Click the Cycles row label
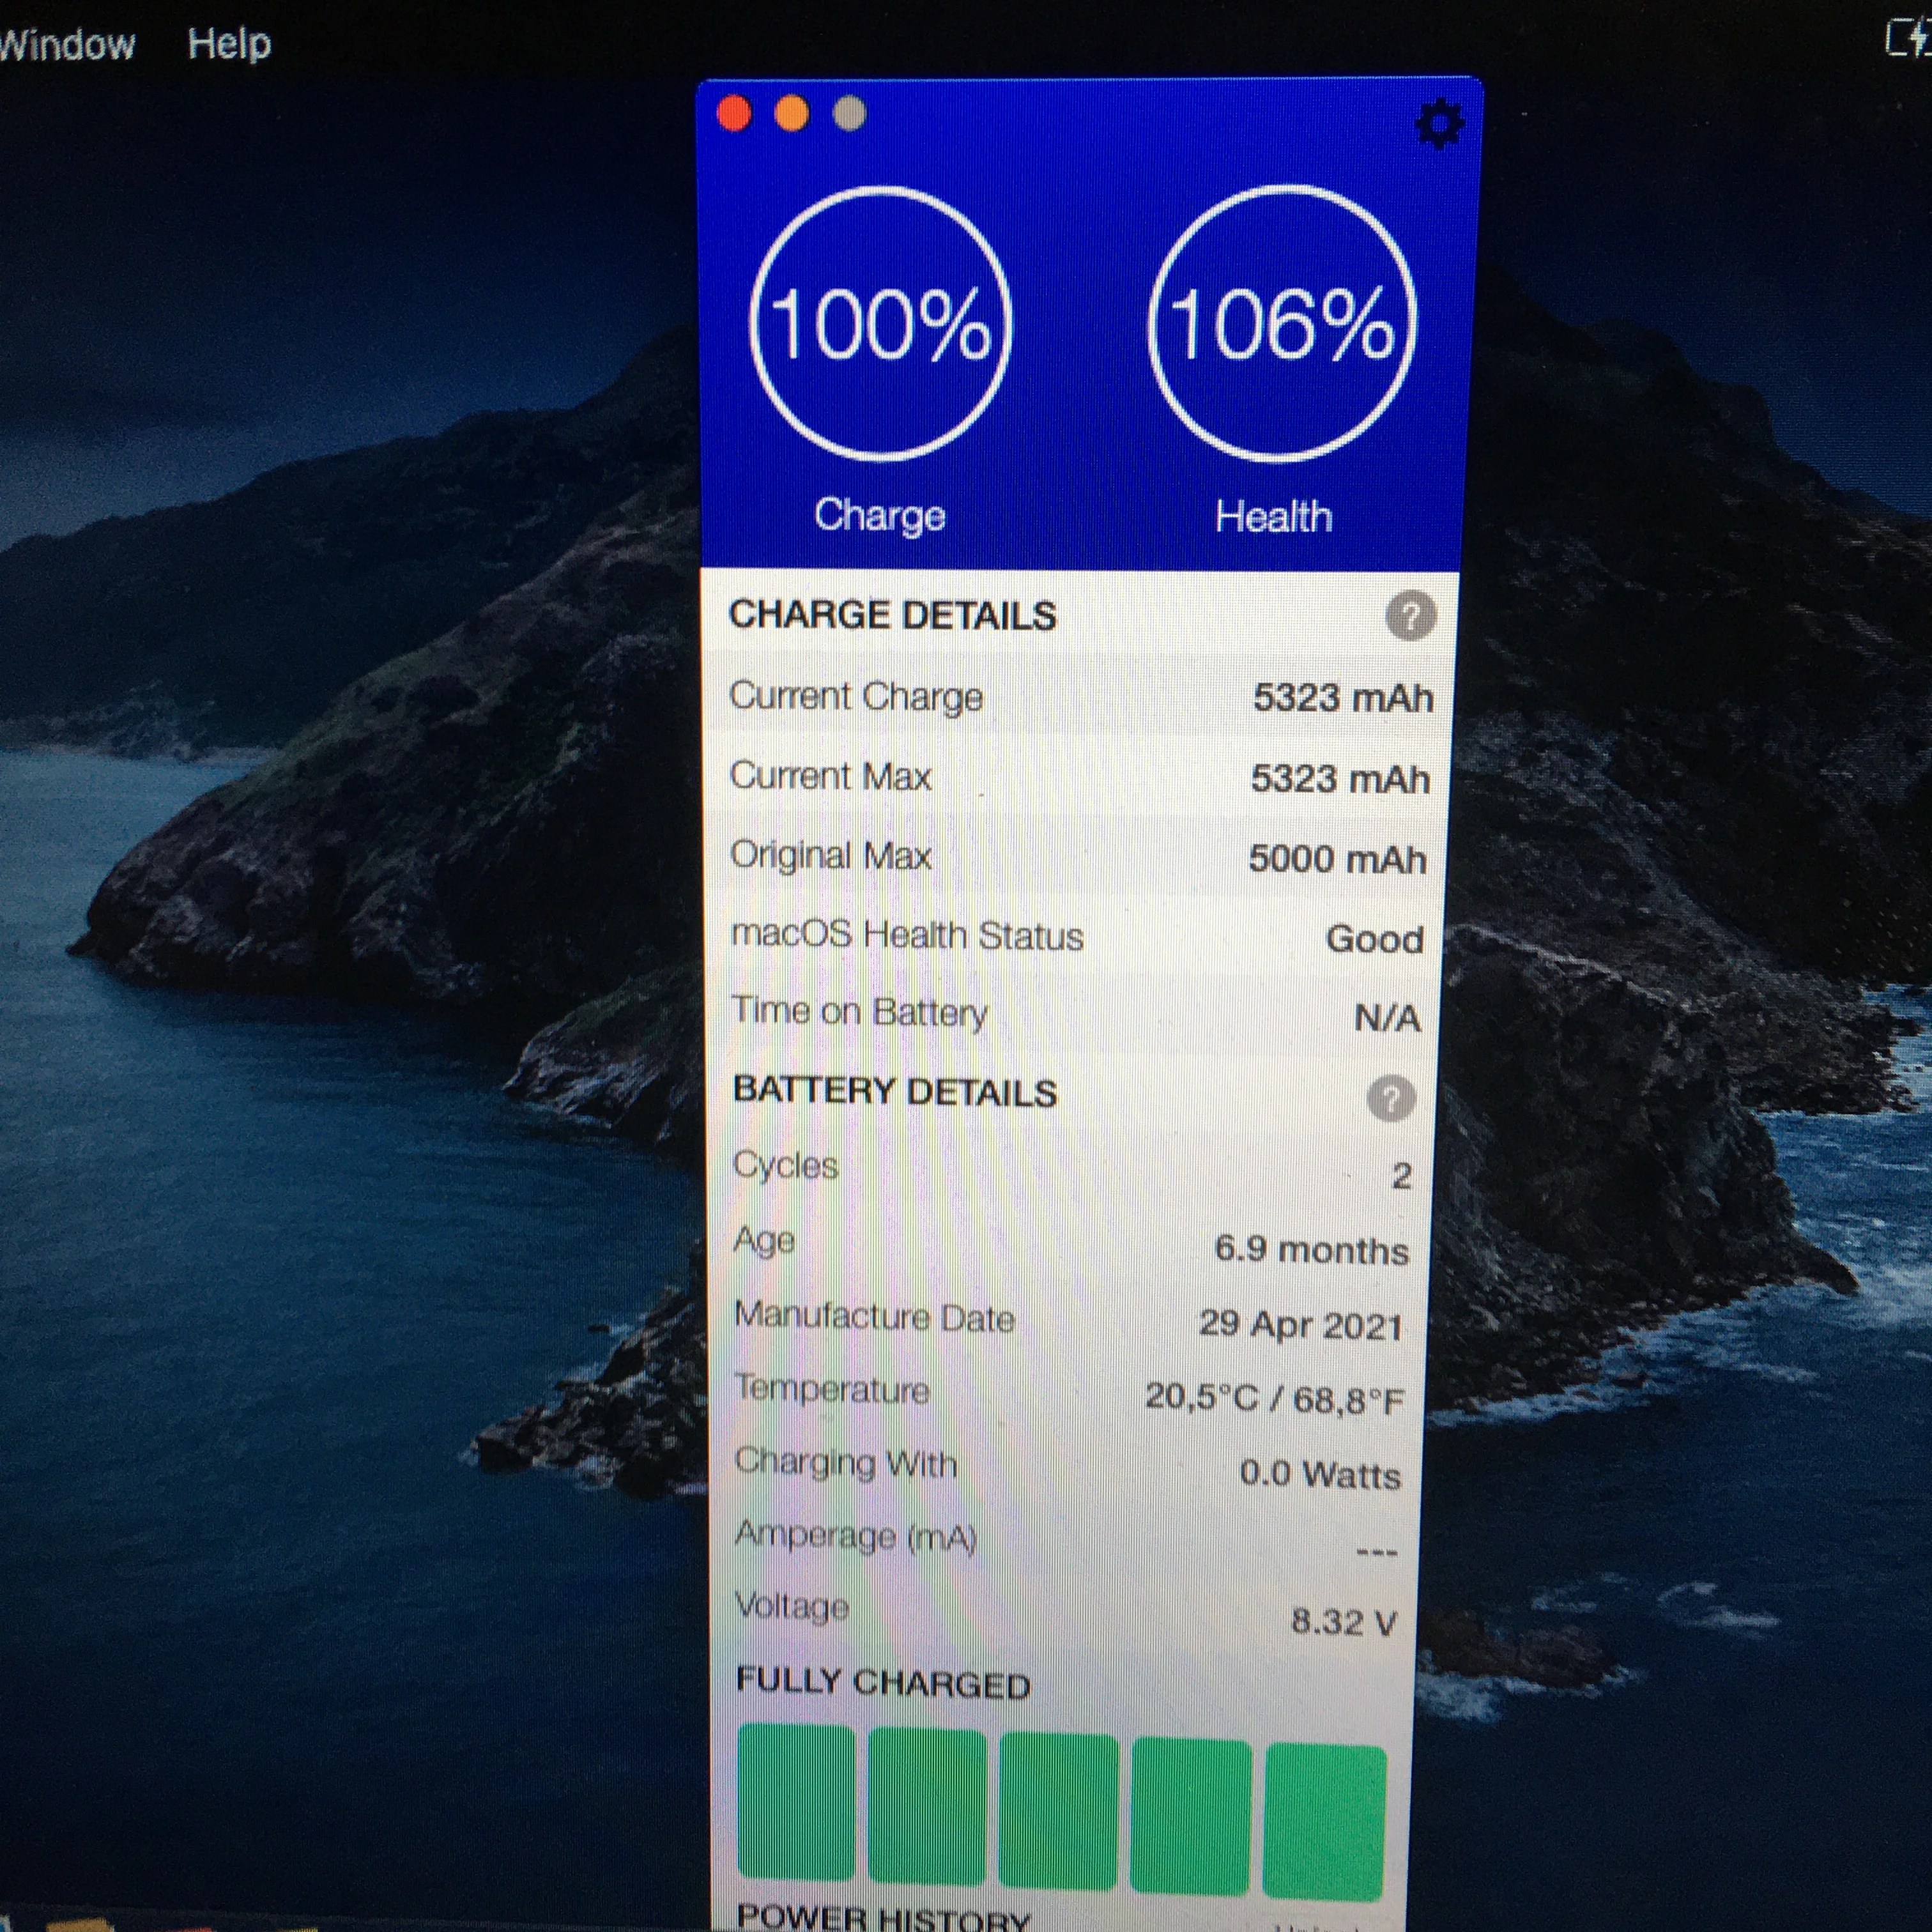This screenshot has height=1932, width=1932. coord(786,1165)
